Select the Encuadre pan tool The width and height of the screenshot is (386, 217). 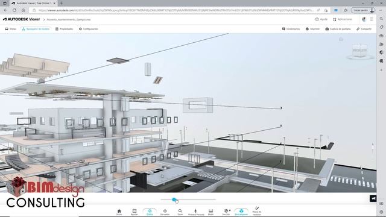pos(165,212)
